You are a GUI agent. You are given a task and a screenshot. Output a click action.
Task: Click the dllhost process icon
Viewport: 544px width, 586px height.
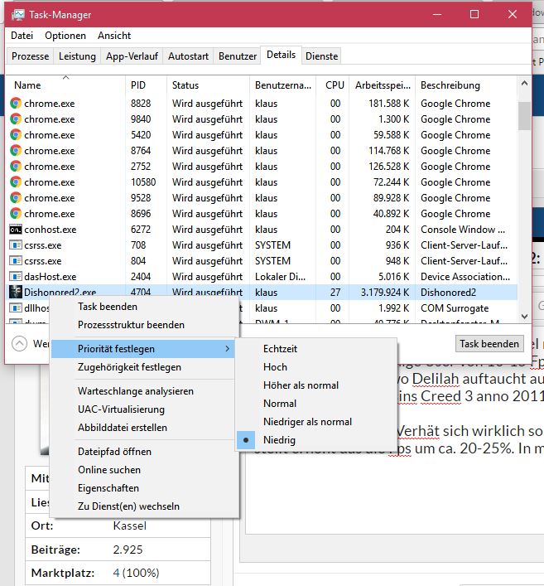[16, 308]
